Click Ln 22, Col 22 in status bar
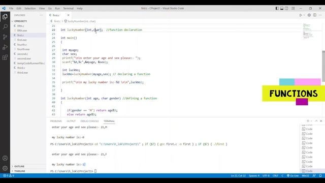Screen dimensions: 325x183 coord(238,176)
